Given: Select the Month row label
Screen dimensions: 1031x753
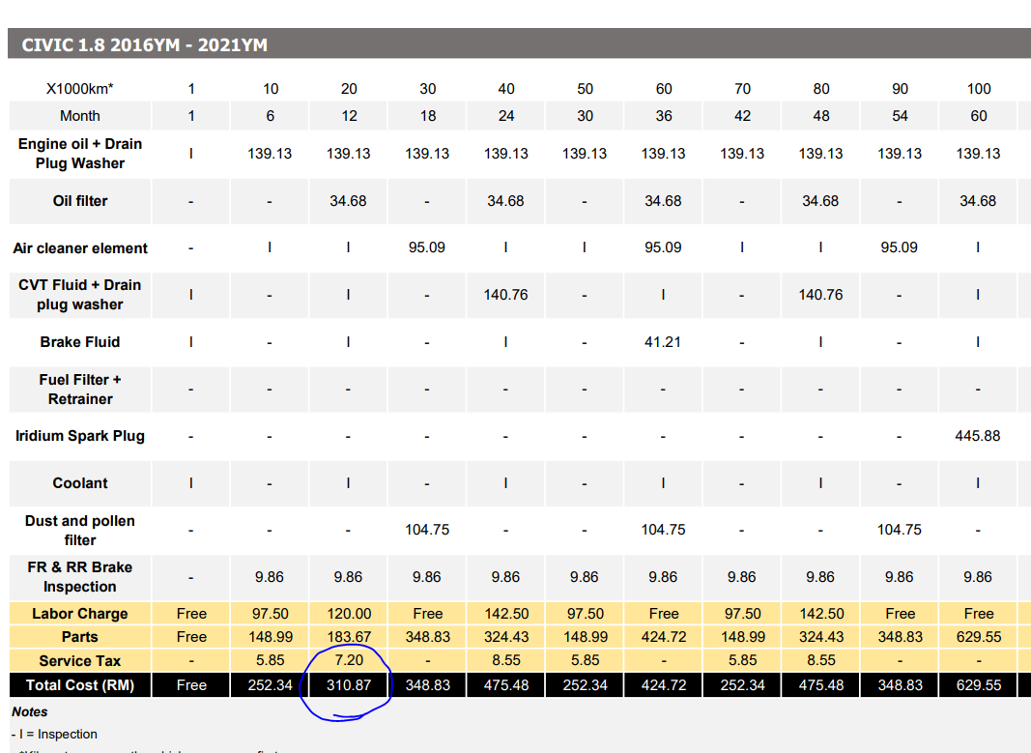Looking at the screenshot, I should [x=79, y=116].
